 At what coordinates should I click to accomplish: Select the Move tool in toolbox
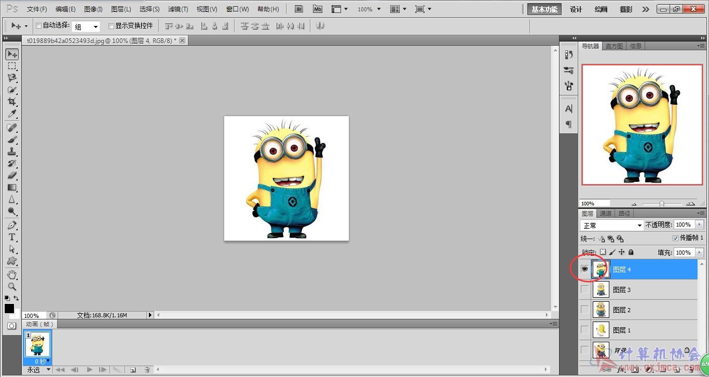click(x=12, y=54)
